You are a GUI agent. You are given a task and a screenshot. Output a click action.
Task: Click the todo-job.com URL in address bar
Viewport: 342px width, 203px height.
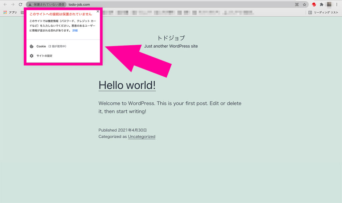point(79,4)
